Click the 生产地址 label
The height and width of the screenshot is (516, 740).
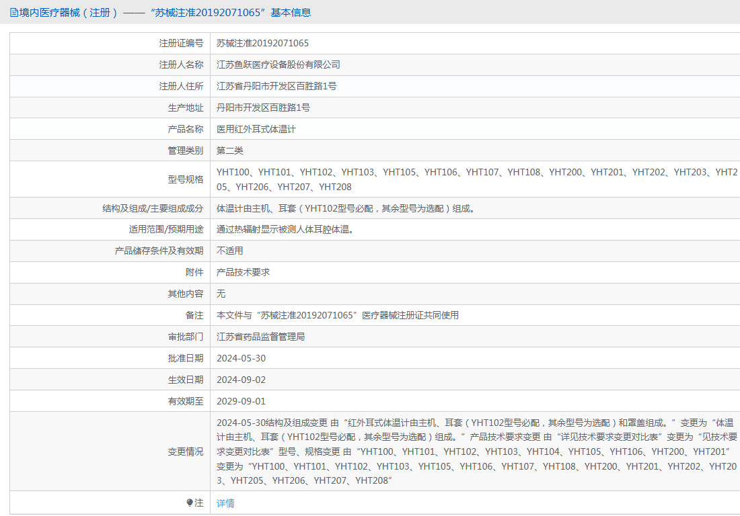(186, 107)
